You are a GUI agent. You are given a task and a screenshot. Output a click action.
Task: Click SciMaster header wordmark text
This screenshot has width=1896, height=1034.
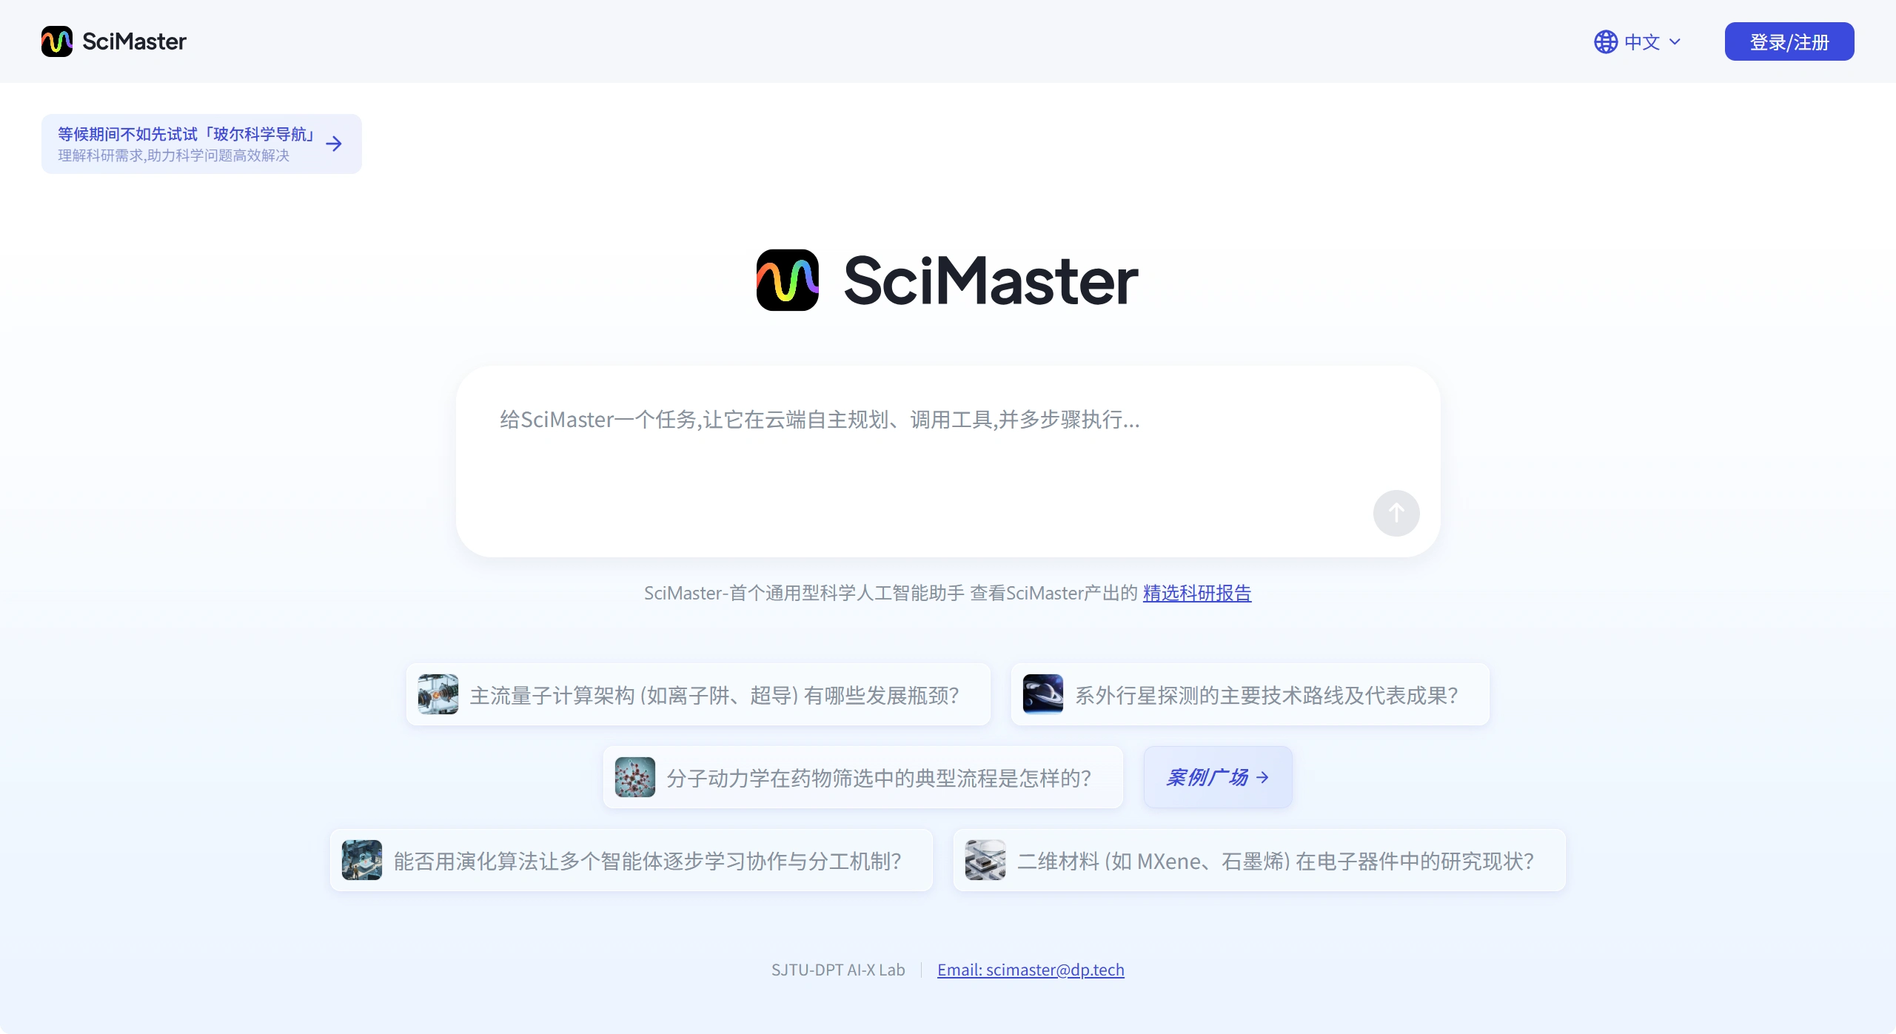[x=134, y=41]
